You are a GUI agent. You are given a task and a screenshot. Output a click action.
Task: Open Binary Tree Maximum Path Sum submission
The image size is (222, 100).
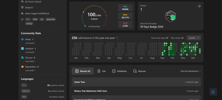(x=136, y=91)
